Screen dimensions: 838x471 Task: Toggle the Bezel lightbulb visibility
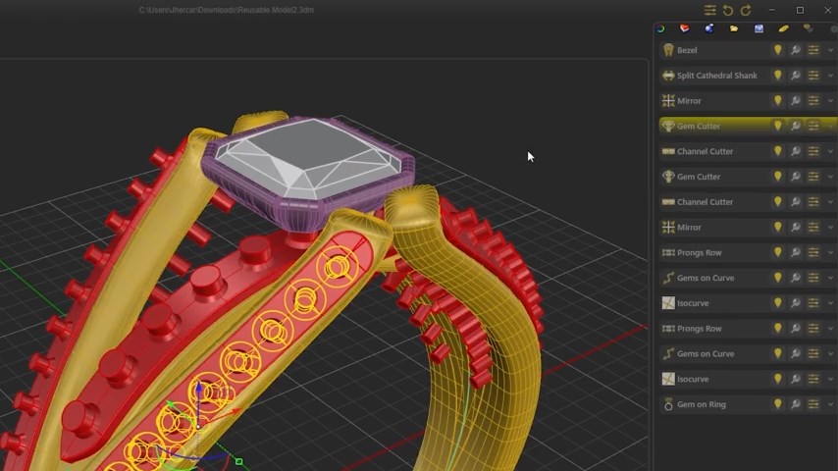pyautogui.click(x=777, y=50)
